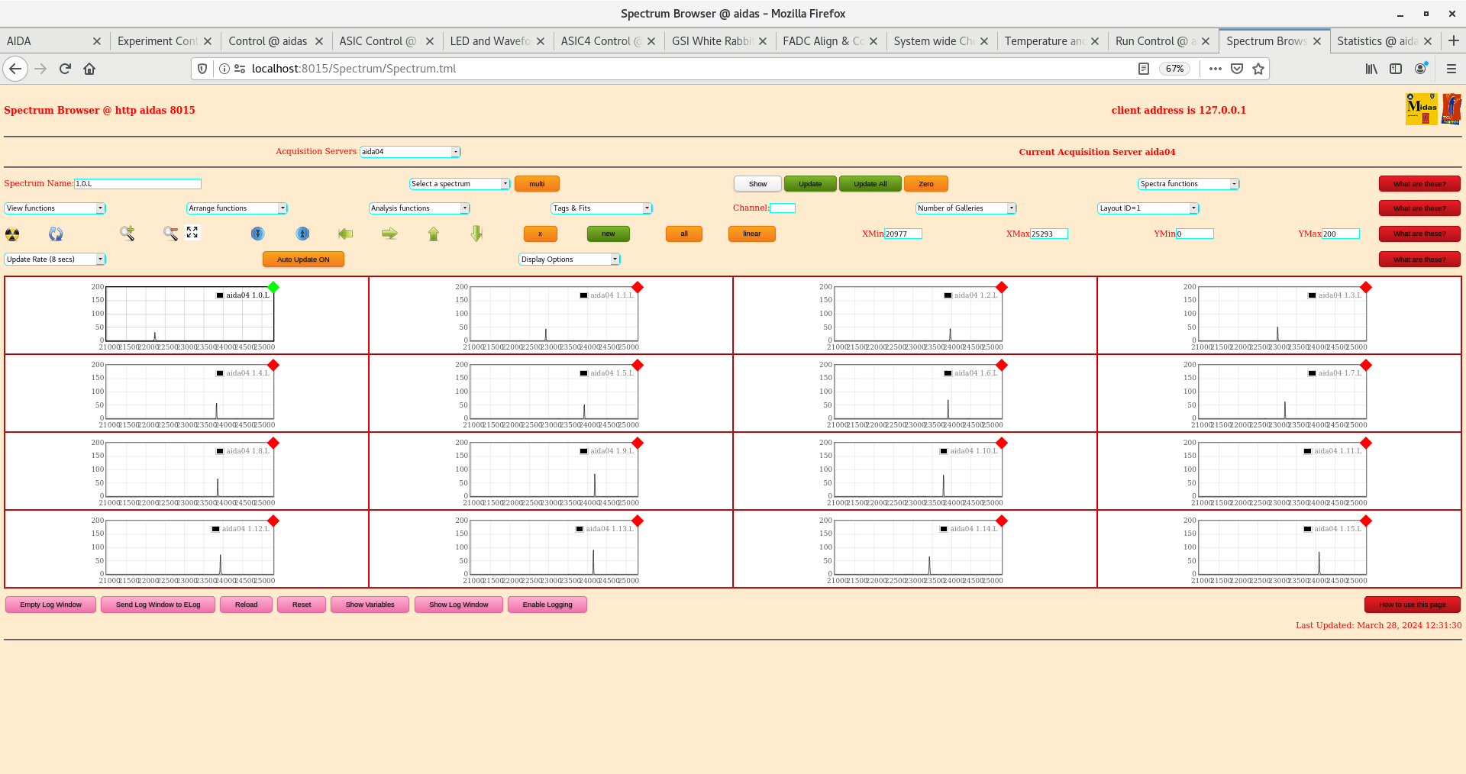Click the radiation hazard icon
1466x774 pixels.
[x=12, y=234]
